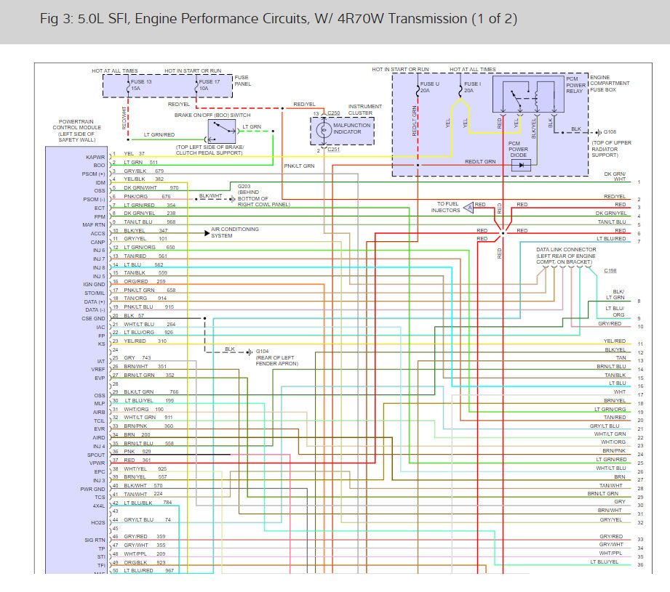
Task: Click the triangle A fuel injectors marker
Action: coord(468,208)
